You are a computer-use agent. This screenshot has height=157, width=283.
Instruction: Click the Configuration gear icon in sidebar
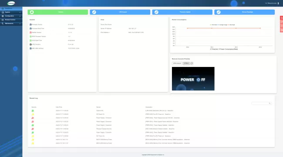pyautogui.click(x=3, y=16)
